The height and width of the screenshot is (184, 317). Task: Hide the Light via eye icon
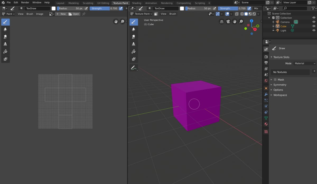(314, 30)
